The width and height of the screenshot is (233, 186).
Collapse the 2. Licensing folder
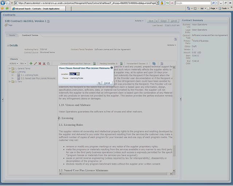pyautogui.click(x=10, y=72)
